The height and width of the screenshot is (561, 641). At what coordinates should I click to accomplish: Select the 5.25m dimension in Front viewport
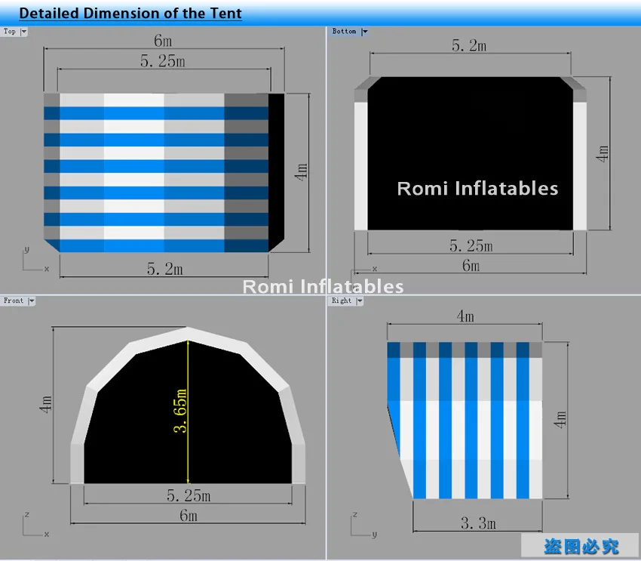click(189, 496)
